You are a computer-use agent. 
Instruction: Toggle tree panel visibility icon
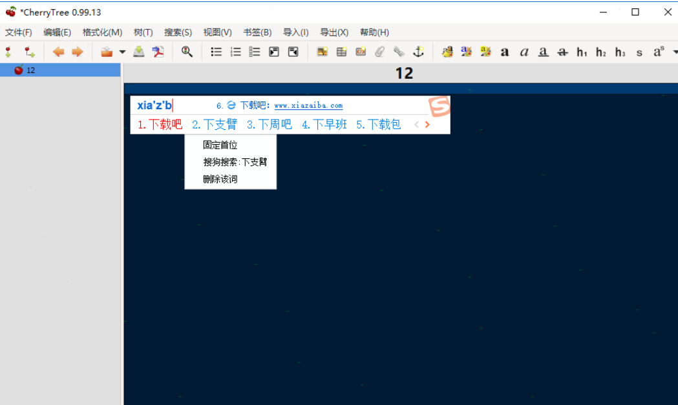293,52
